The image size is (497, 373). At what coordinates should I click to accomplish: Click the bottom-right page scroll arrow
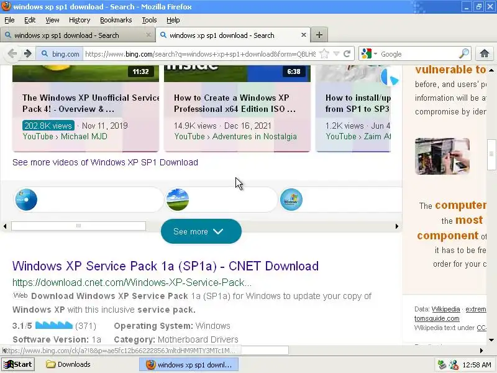click(481, 351)
